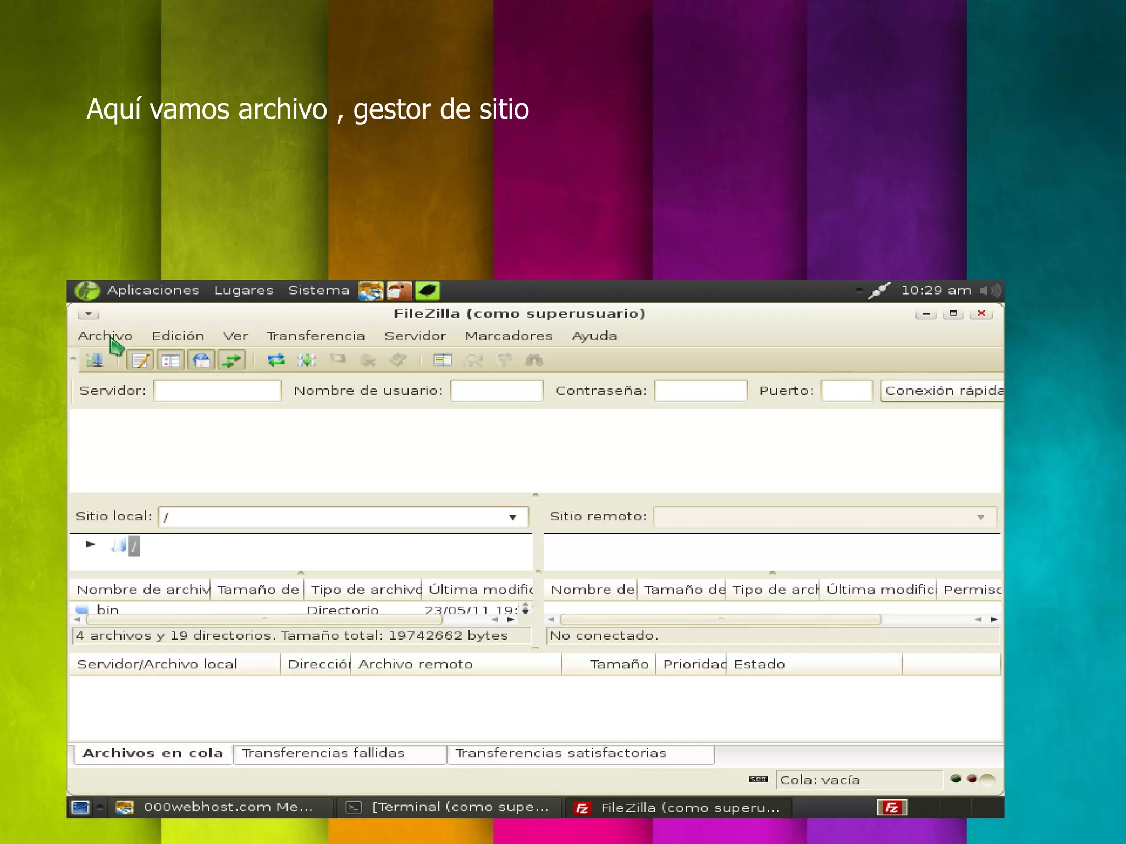Screen dimensions: 1126x844
Task: Click the local file list horizontal scrollbar
Action: 264,619
